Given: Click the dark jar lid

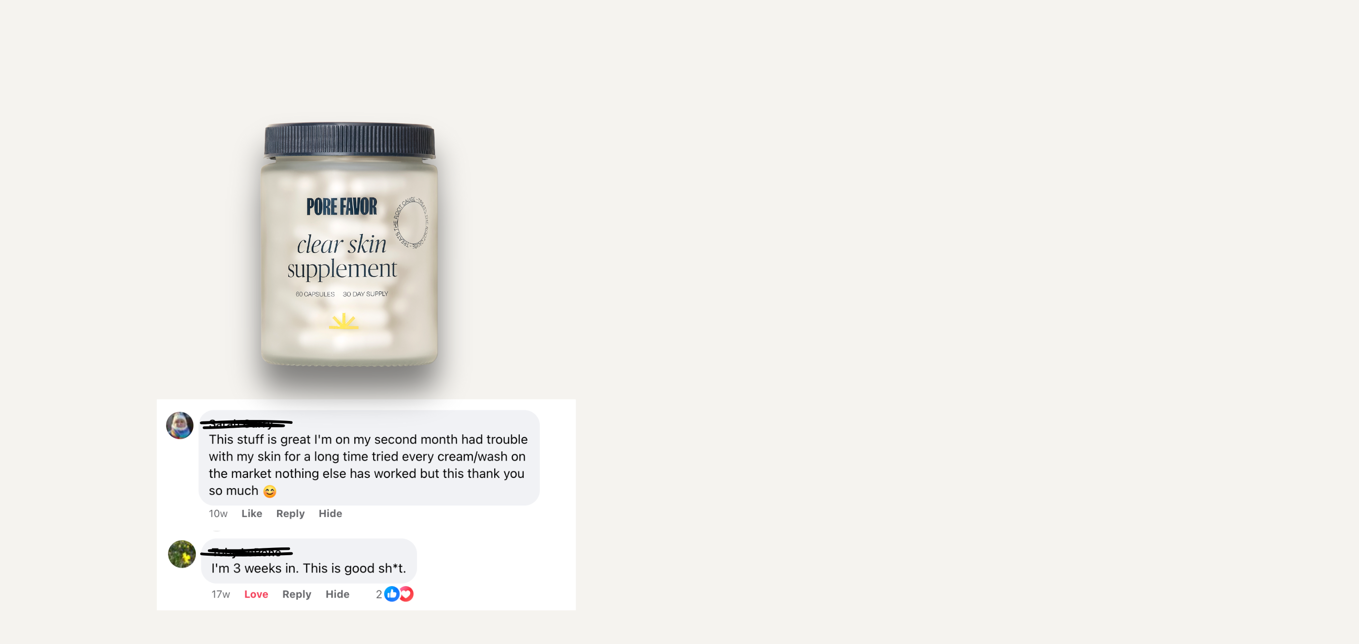Looking at the screenshot, I should [350, 140].
